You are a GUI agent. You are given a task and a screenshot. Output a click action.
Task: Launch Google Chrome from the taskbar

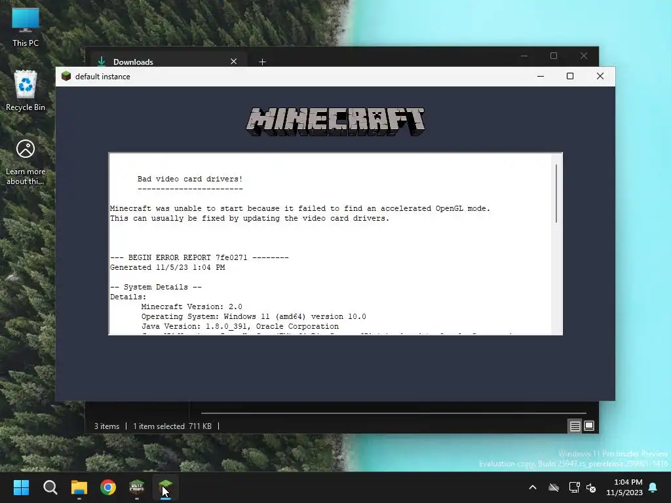[108, 487]
